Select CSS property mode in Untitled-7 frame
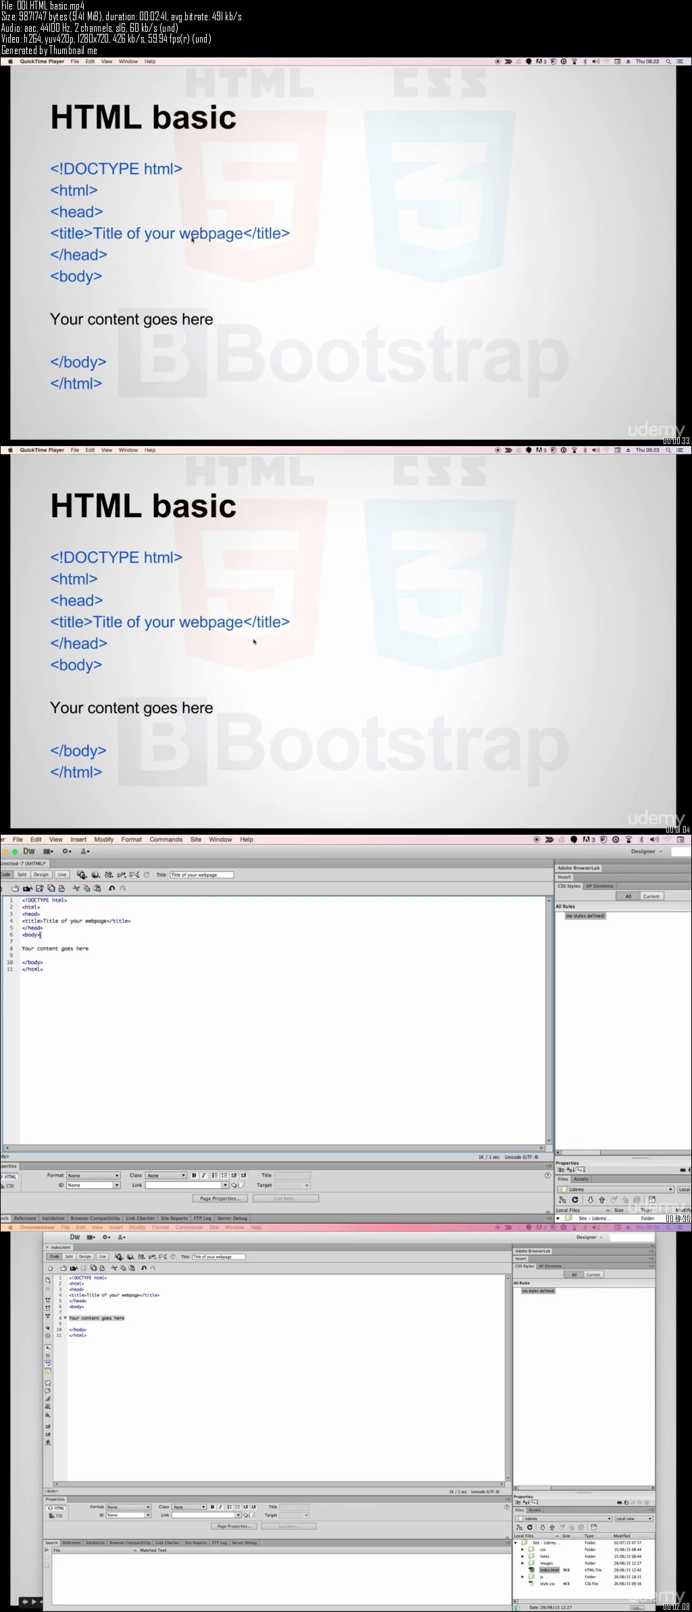Image resolution: width=692 pixels, height=1612 pixels. pyautogui.click(x=8, y=1186)
